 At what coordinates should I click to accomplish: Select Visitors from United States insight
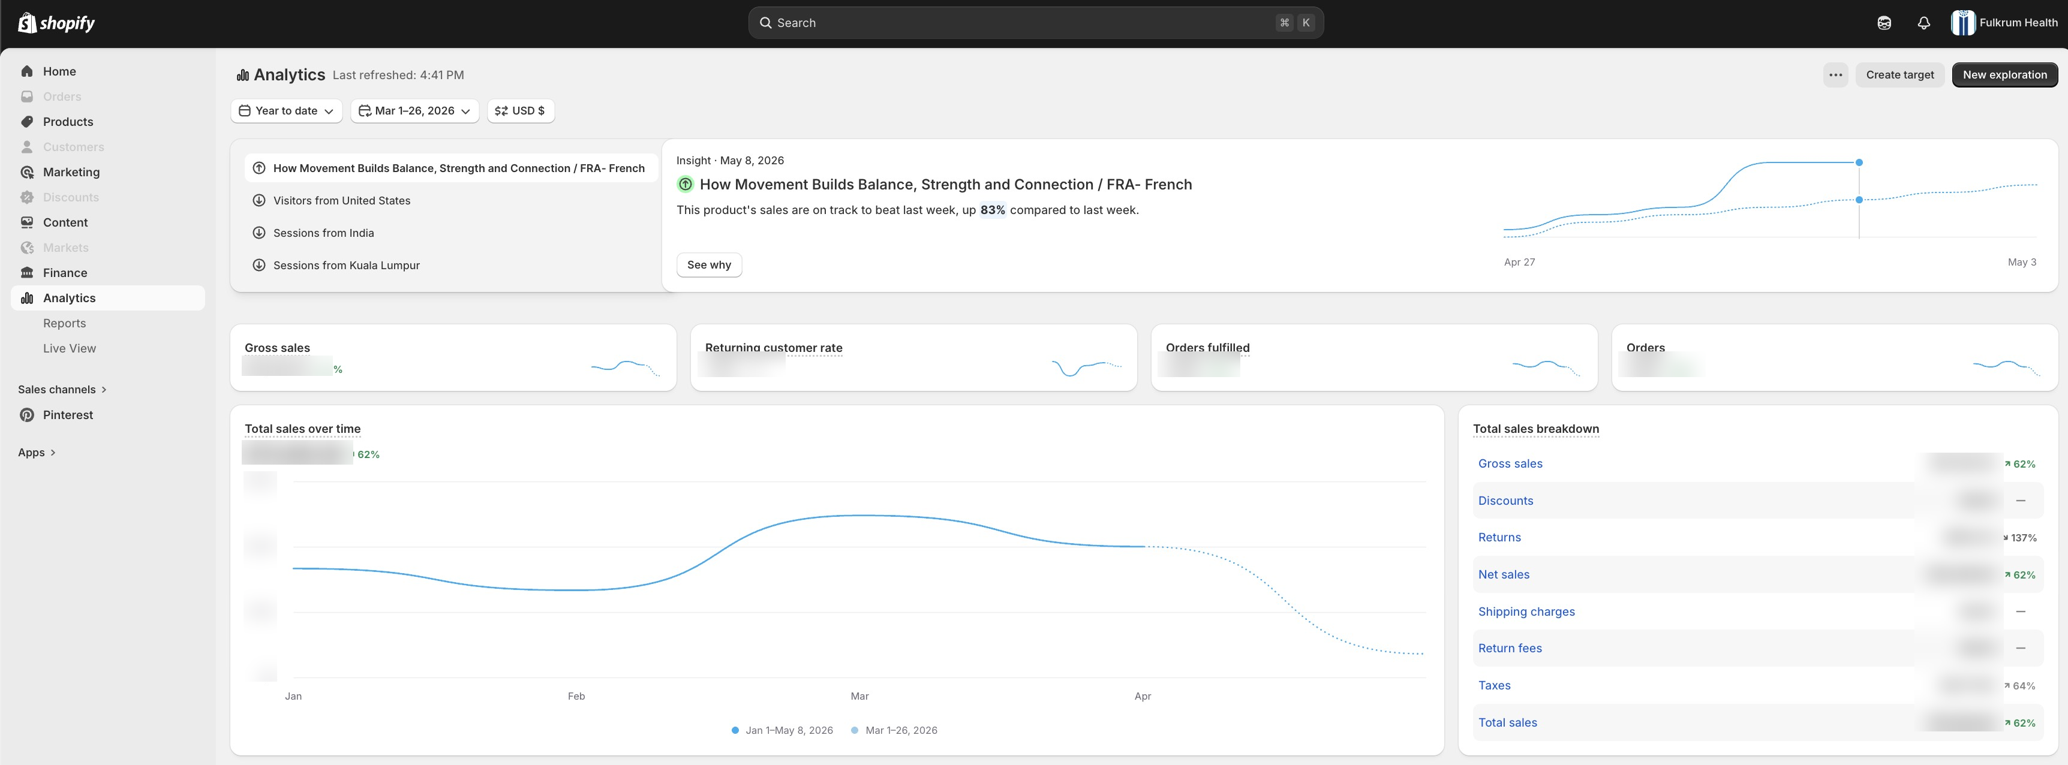coord(450,201)
